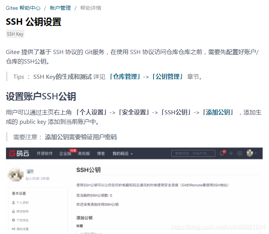
Task: Click the 通知设置 speaker icon
Action: coord(13,229)
